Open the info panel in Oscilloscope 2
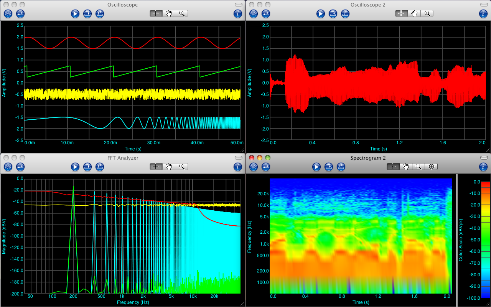 tap(483, 14)
